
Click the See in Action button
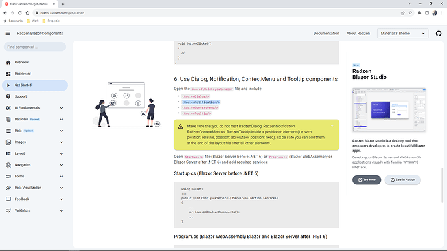pos(402,180)
